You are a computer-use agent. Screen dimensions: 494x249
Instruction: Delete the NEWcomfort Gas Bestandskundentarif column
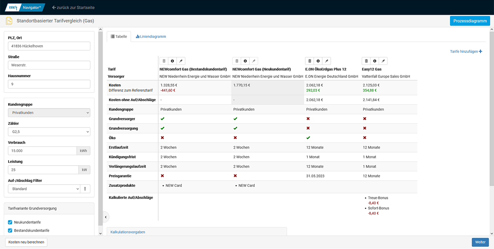pyautogui.click(x=164, y=61)
